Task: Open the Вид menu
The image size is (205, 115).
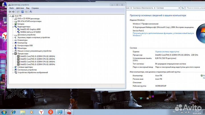Action: pos(28,8)
